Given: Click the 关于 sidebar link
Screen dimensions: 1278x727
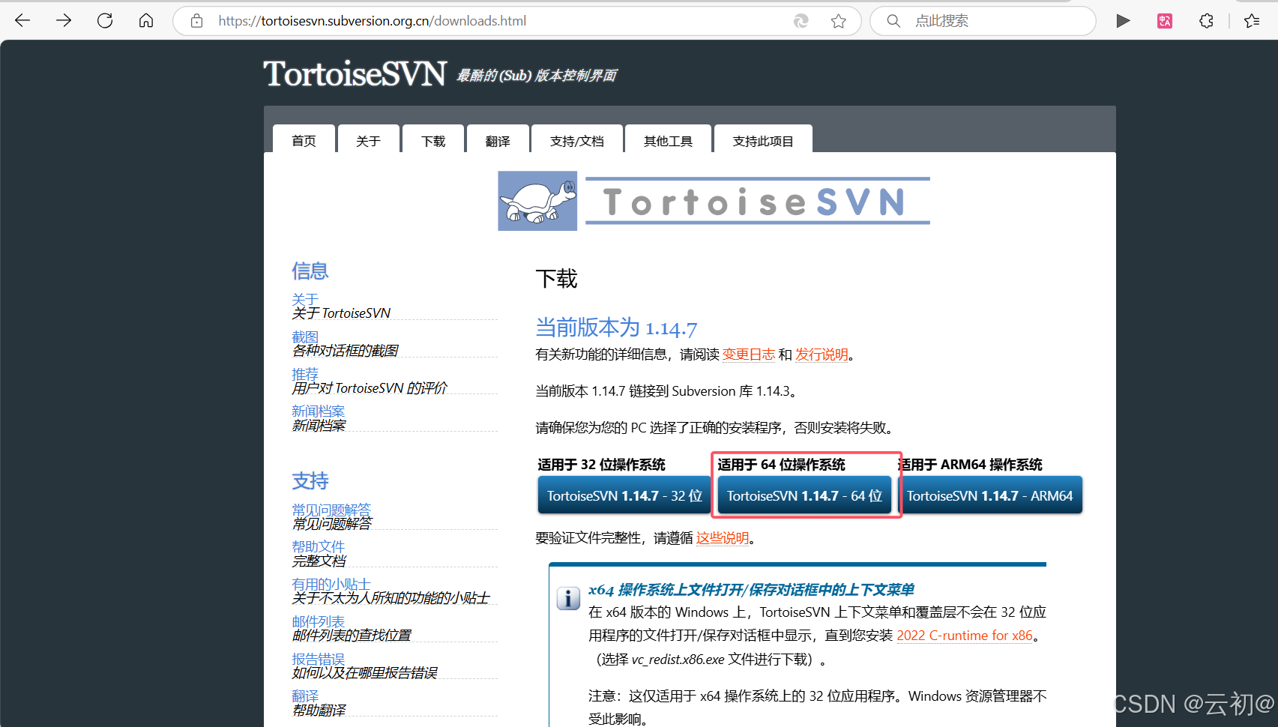Looking at the screenshot, I should [x=305, y=299].
